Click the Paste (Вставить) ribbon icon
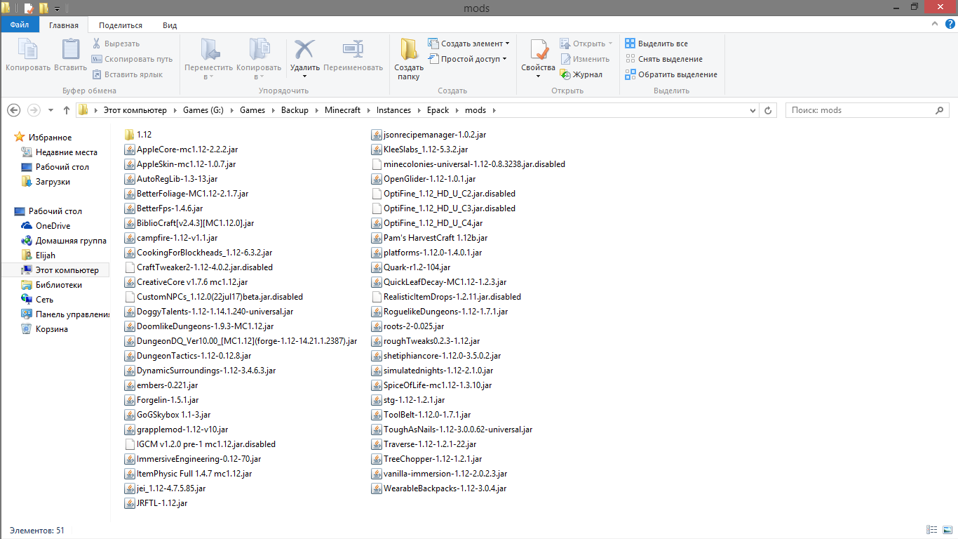The image size is (958, 539). (x=71, y=49)
